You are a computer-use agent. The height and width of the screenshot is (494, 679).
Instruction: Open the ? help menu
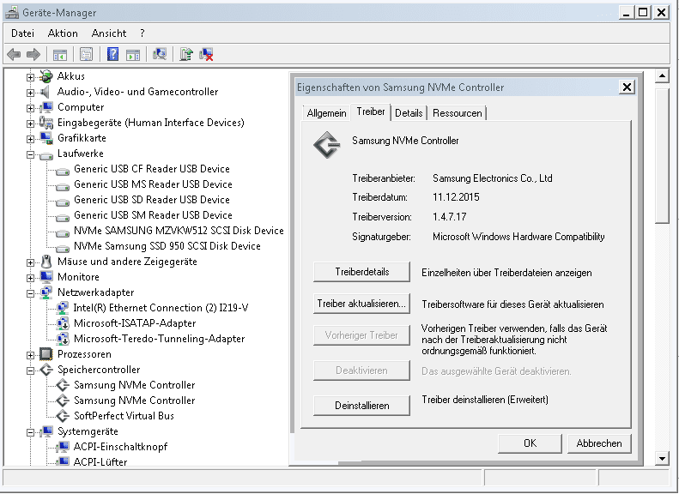tap(142, 33)
